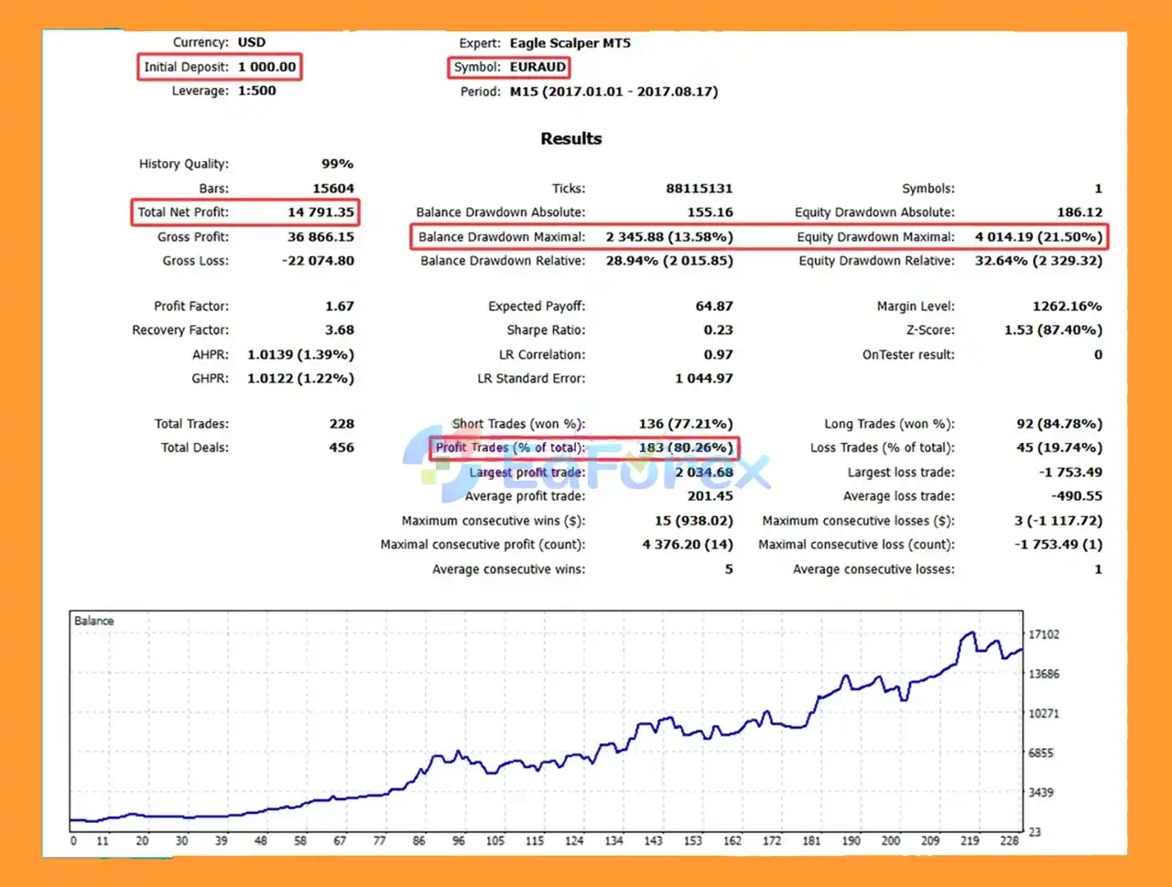Click the Results heading
The image size is (1172, 887).
pyautogui.click(x=570, y=139)
